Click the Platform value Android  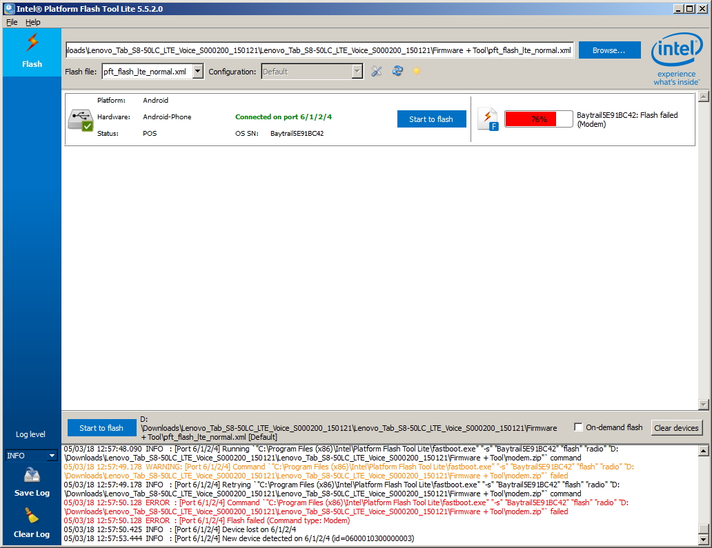(x=156, y=100)
